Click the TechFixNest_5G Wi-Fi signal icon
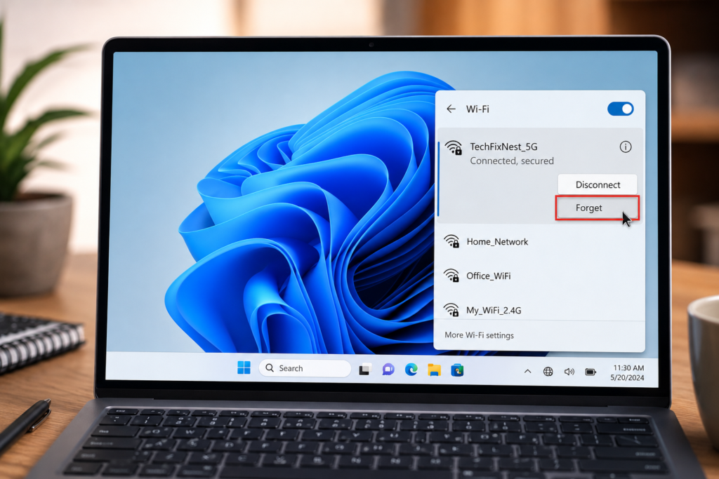Screen dimensions: 719x479 [454, 148]
